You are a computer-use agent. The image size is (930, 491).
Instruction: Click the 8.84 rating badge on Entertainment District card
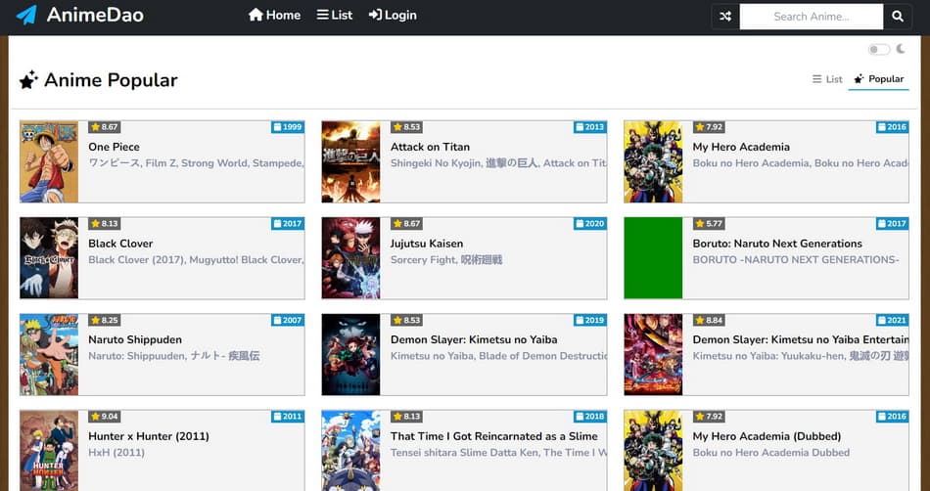[x=709, y=320]
